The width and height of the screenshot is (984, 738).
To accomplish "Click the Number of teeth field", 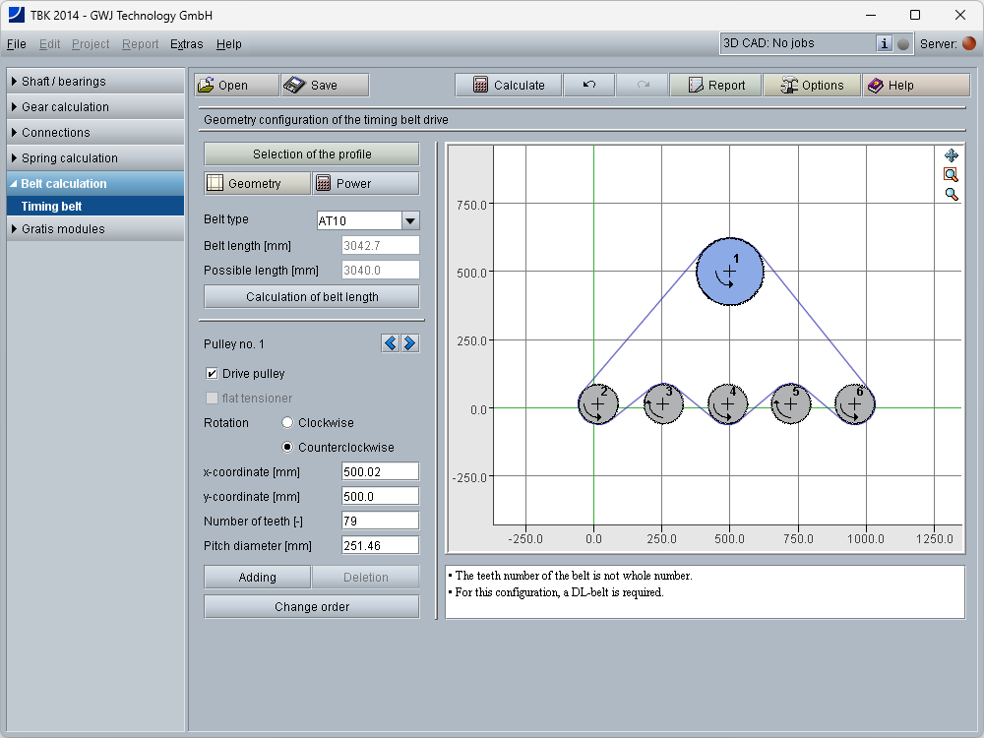I will pyautogui.click(x=379, y=521).
